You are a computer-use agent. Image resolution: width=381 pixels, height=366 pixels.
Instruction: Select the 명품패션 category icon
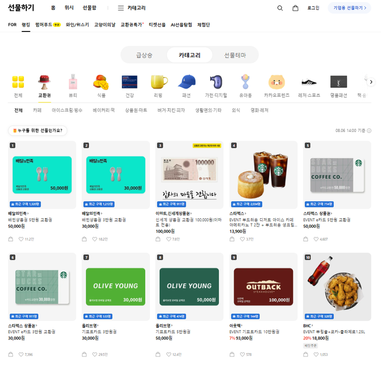pos(339,81)
